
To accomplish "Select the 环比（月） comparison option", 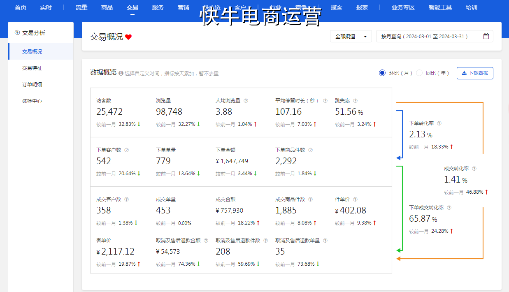I will 382,73.
